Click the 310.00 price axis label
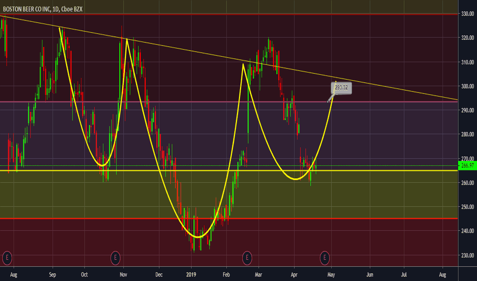 (468, 62)
